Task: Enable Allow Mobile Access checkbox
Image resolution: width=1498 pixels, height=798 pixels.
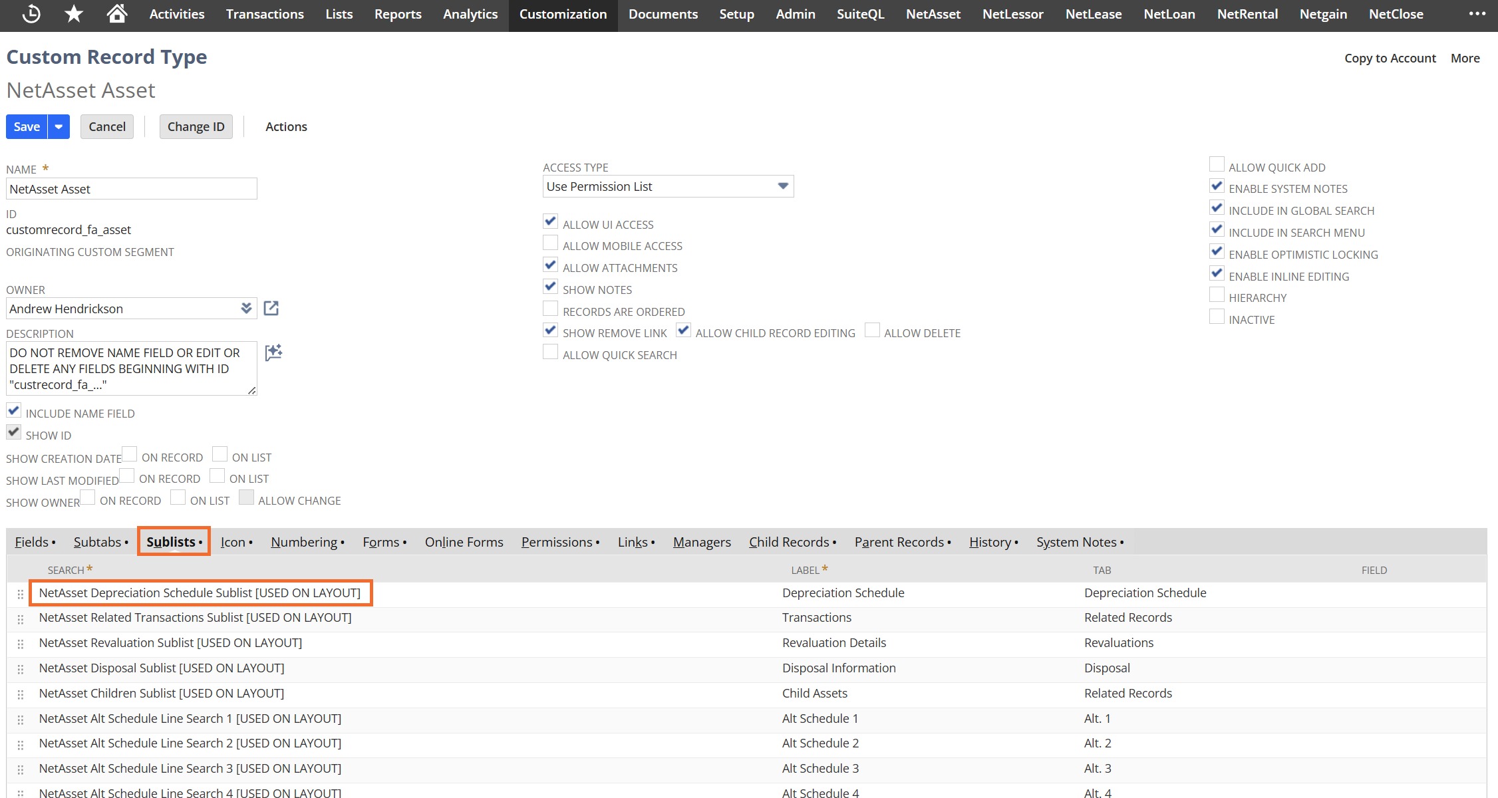Action: 551,243
